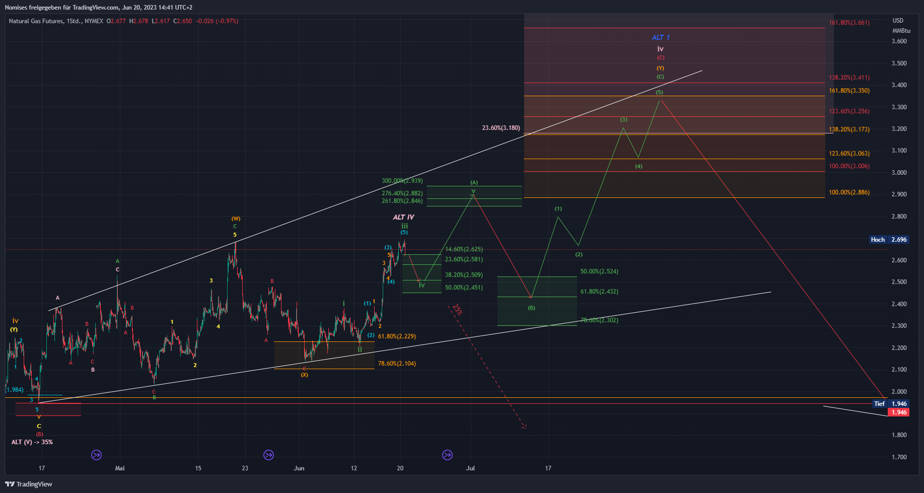924x493 pixels.
Task: Click the (X) wave label in orange box
Action: (x=305, y=375)
